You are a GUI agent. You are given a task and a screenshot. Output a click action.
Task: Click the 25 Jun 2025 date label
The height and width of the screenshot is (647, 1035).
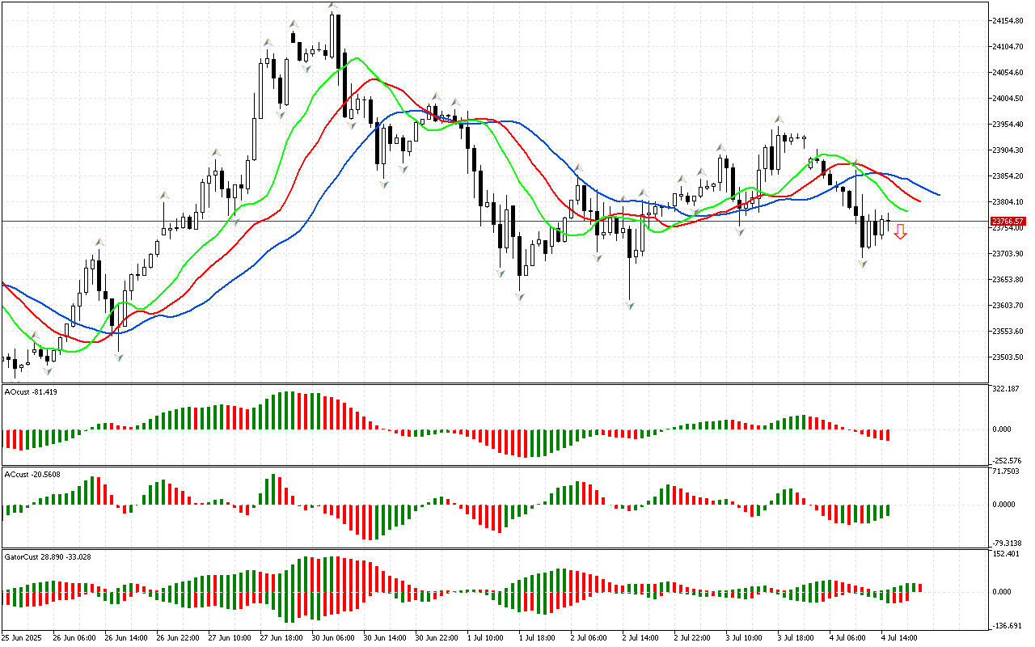[23, 637]
